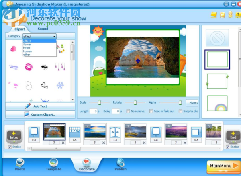Click the Custom Clipart button
This screenshot has height=176, width=241.
(40, 115)
